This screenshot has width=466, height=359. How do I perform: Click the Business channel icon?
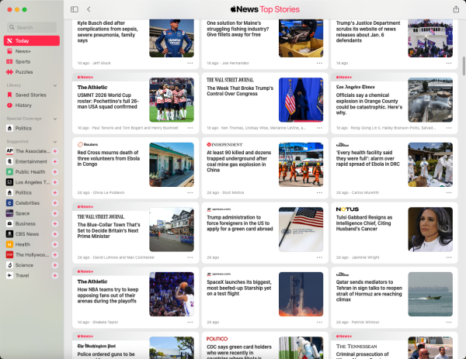tap(9, 224)
